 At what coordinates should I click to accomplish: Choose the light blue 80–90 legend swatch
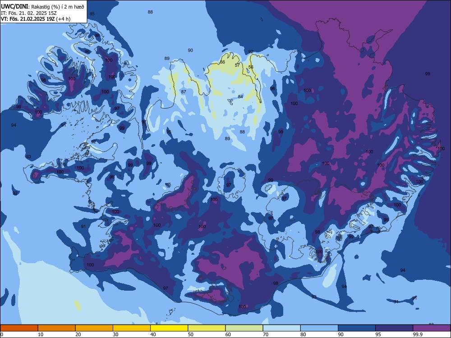pos(319,328)
